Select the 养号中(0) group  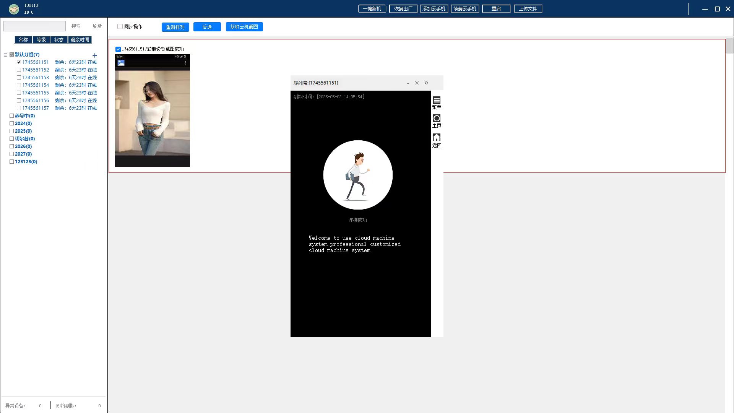point(24,116)
